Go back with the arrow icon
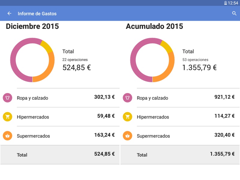Screen dimensions: 240x180 point(9,13)
